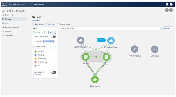Select Topology in sidebar

point(14,19)
